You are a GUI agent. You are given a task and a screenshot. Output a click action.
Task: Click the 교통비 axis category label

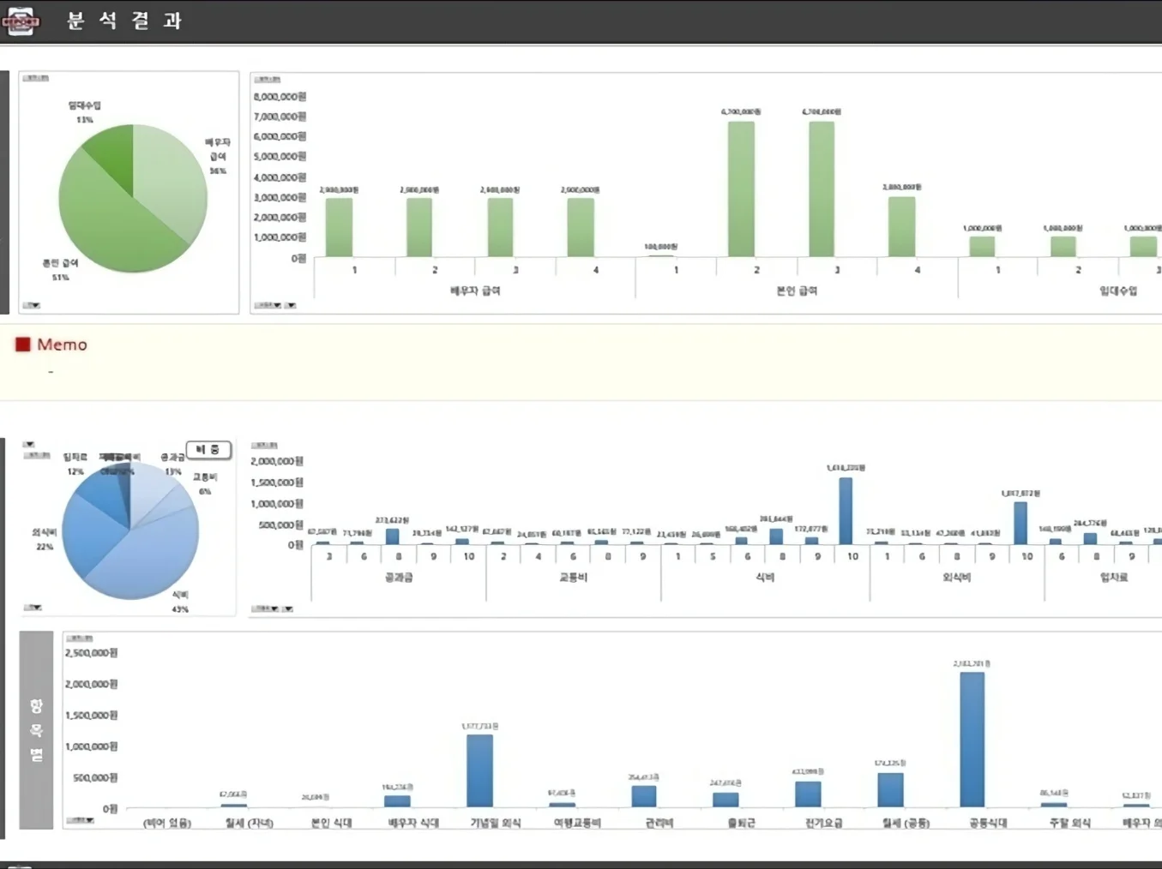573,578
